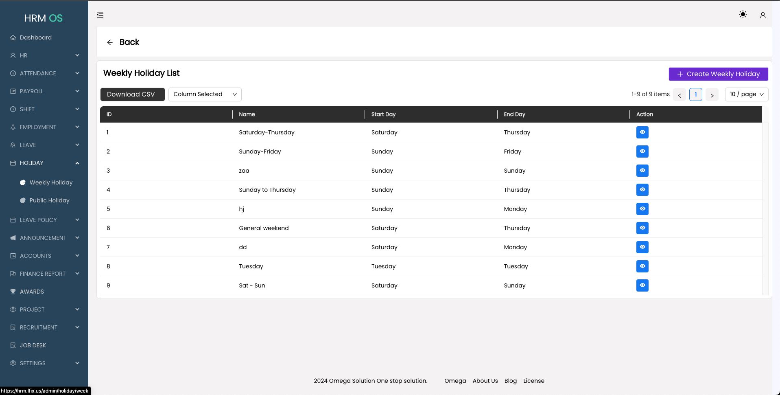Screen dimensions: 780x395
Task: Click the Settings gear icon in the sidebar
Action: (13, 363)
